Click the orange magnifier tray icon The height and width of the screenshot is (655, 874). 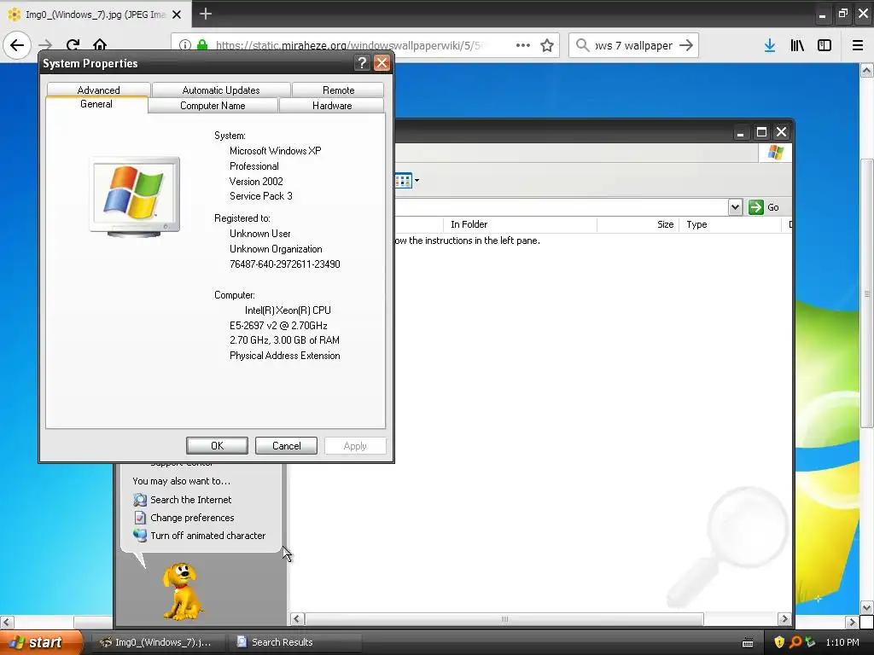pyautogui.click(x=795, y=642)
